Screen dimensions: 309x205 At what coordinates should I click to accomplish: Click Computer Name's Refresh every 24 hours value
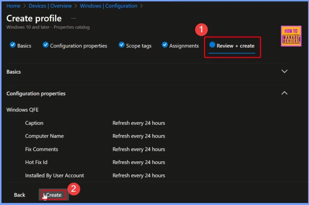[x=139, y=136]
